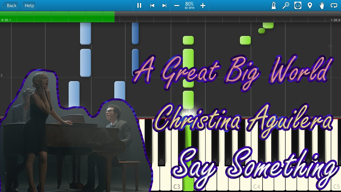Seek within the green song progress bar
This screenshot has width=341, height=192.
pyautogui.click(x=57, y=17)
